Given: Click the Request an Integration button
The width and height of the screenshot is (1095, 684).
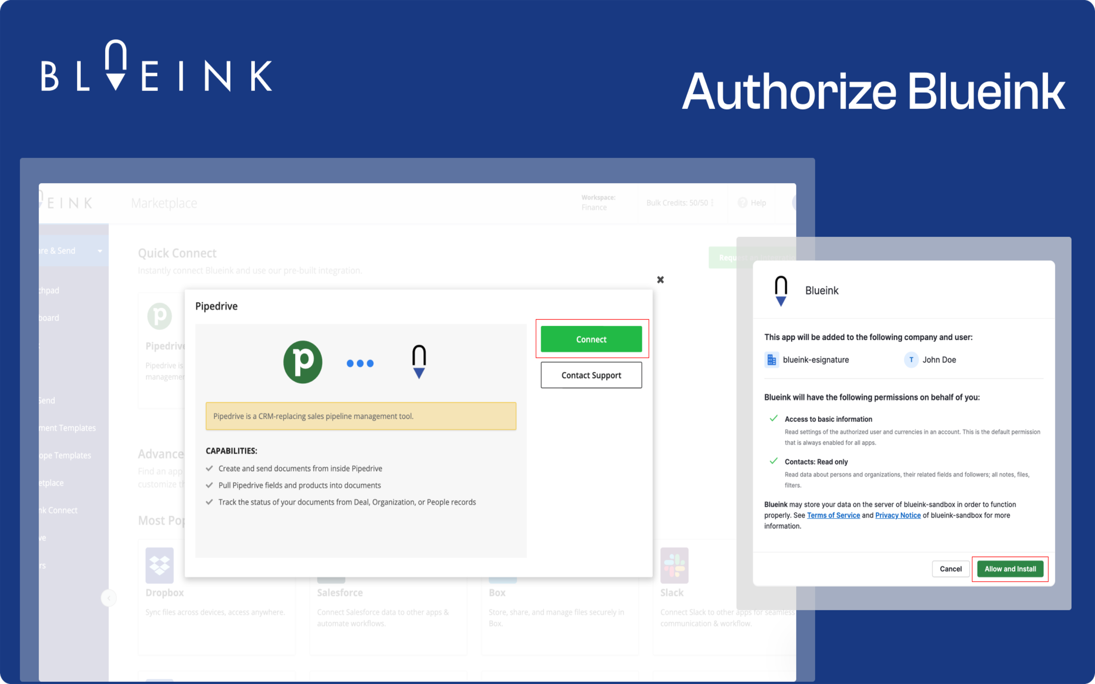Looking at the screenshot, I should pyautogui.click(x=752, y=257).
